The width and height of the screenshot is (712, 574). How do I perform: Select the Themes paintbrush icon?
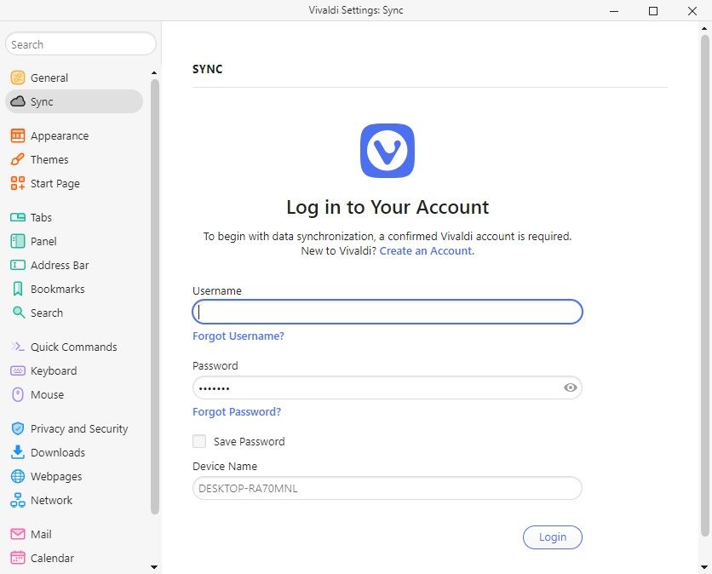pos(17,159)
